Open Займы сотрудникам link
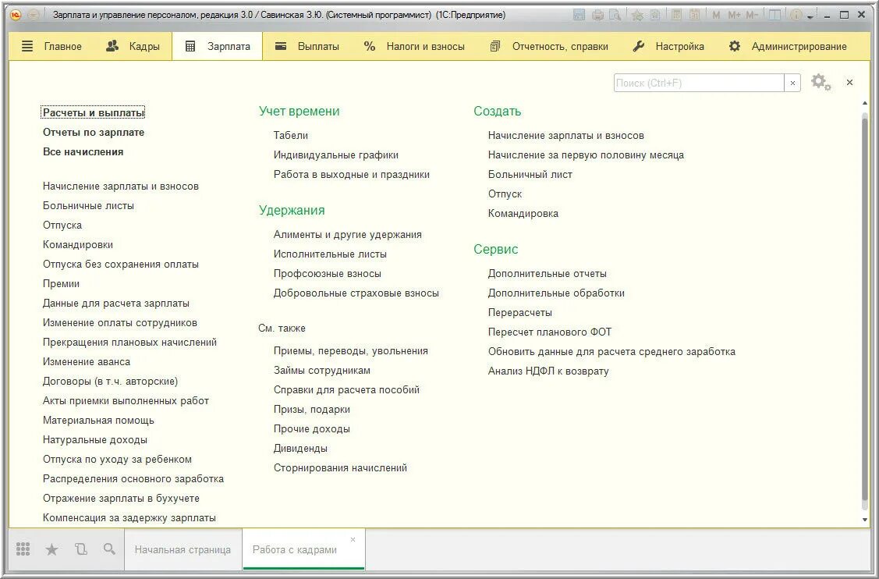This screenshot has width=879, height=579. click(322, 371)
